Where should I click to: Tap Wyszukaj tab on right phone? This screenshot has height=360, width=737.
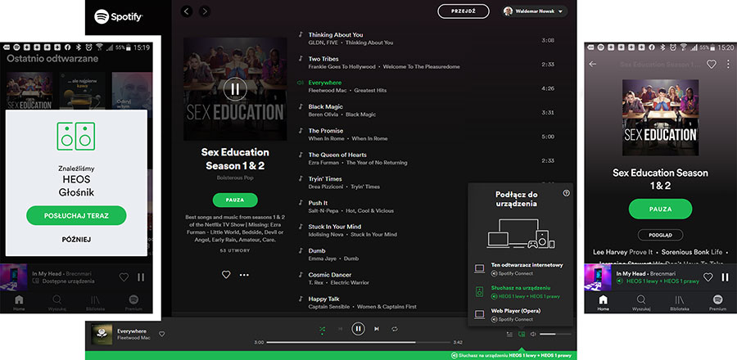pyautogui.click(x=640, y=302)
